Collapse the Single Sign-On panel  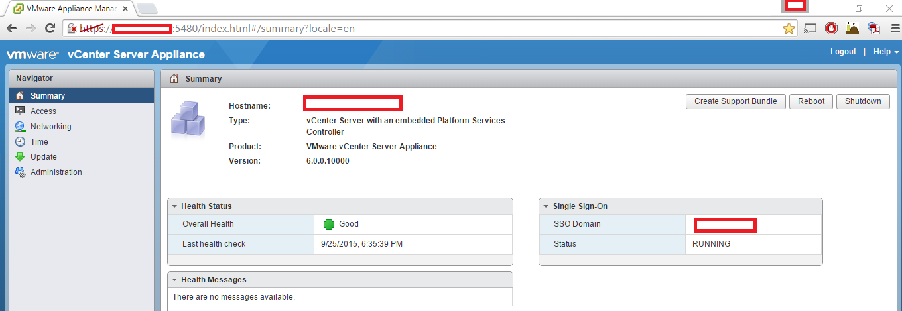547,206
